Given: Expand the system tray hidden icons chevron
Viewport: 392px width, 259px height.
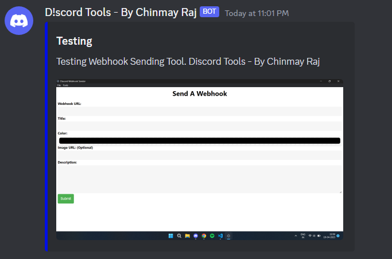Looking at the screenshot, I should (296, 236).
